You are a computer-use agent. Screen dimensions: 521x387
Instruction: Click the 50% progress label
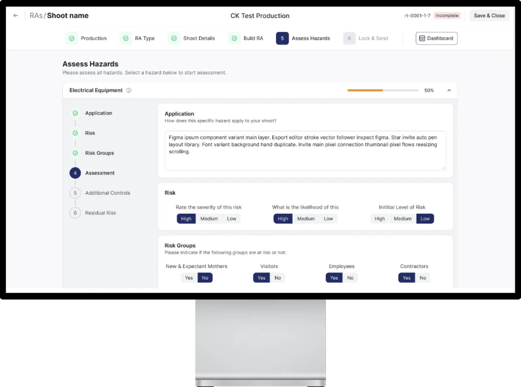pyautogui.click(x=429, y=90)
